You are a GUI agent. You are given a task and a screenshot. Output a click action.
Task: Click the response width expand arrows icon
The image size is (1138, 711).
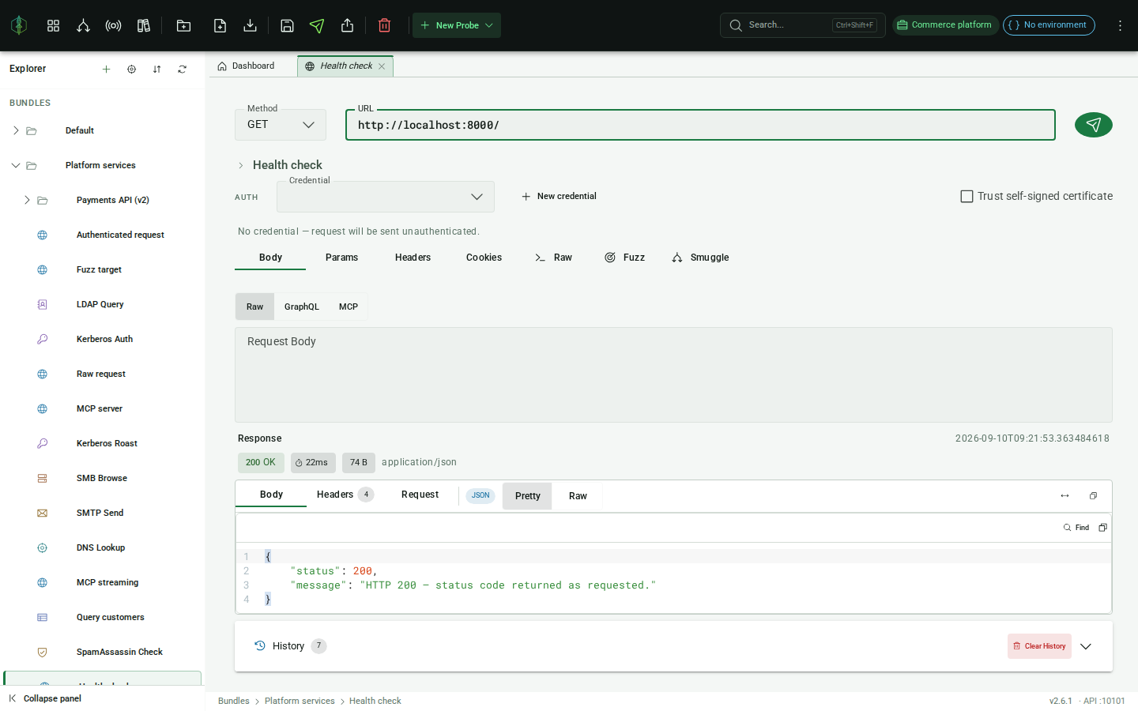point(1065,495)
